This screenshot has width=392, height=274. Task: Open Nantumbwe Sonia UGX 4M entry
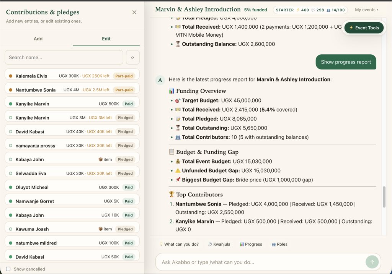tap(72, 89)
